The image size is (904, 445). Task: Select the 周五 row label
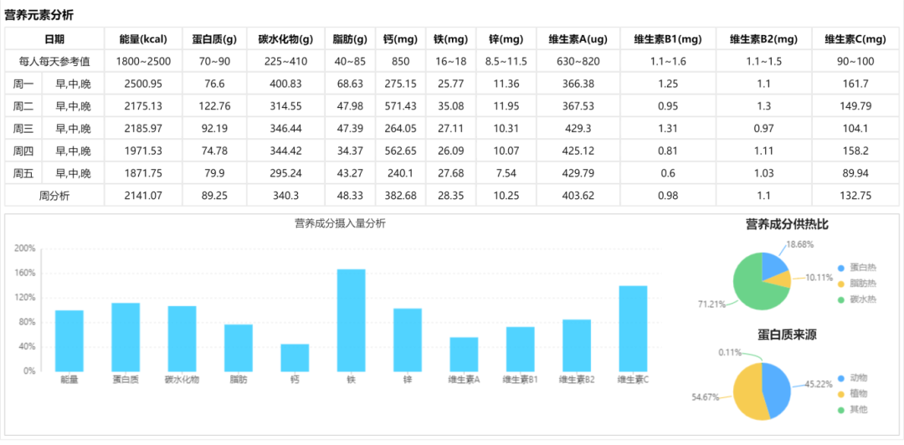click(x=23, y=173)
